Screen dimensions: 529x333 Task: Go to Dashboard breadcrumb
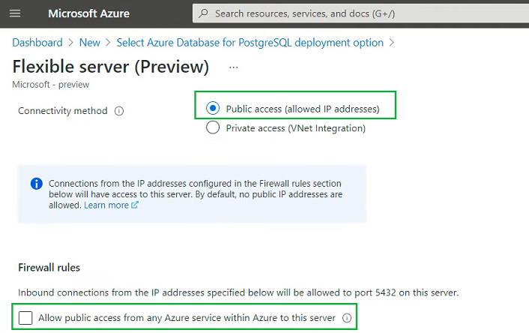37,43
